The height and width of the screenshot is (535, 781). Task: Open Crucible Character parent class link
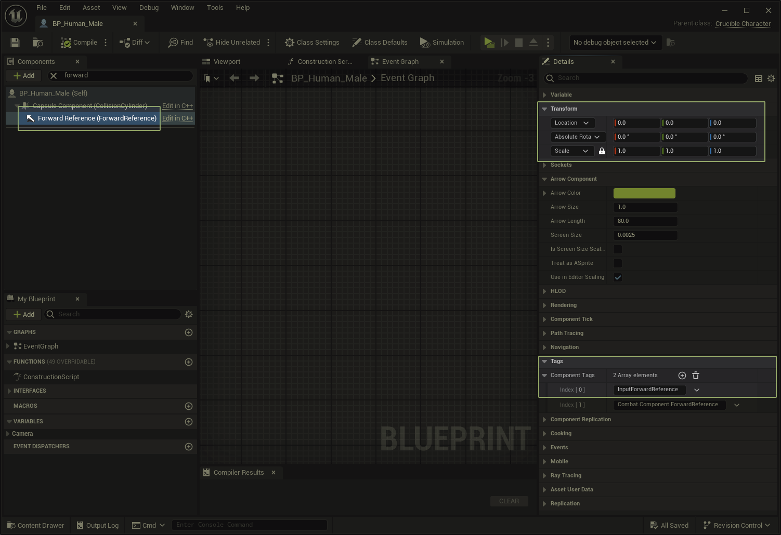743,24
